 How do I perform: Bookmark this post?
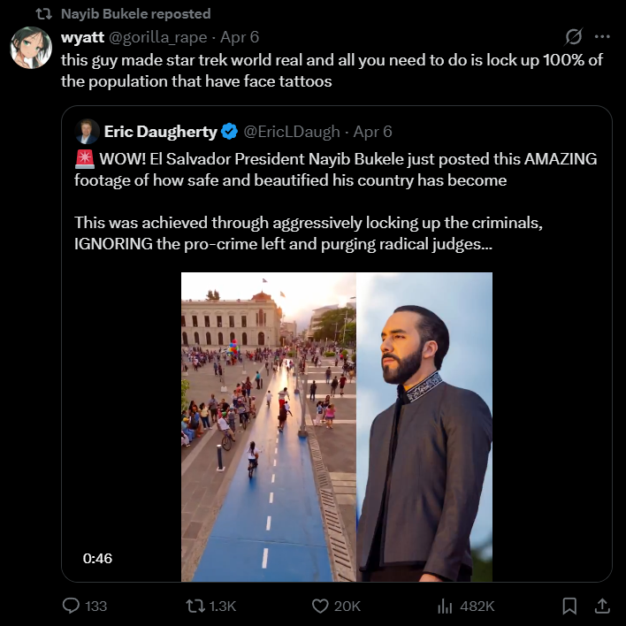click(570, 606)
